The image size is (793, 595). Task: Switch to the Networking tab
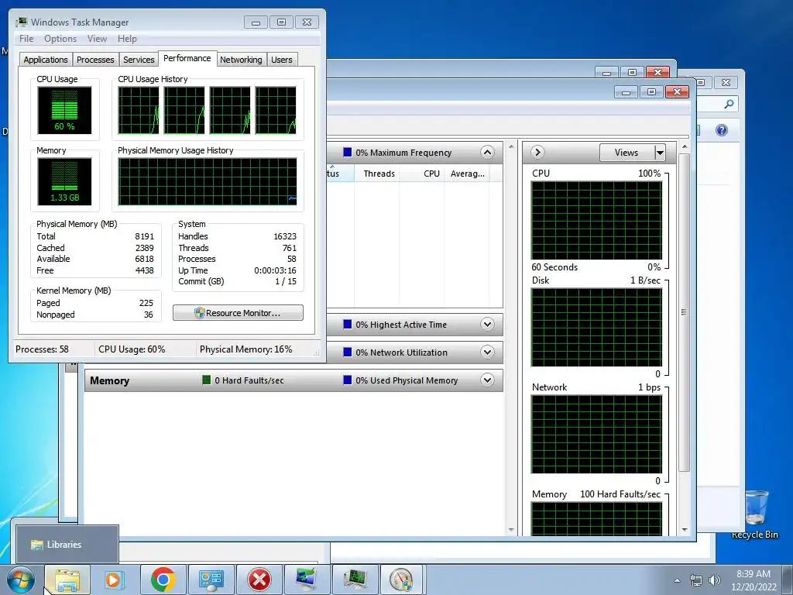[241, 60]
